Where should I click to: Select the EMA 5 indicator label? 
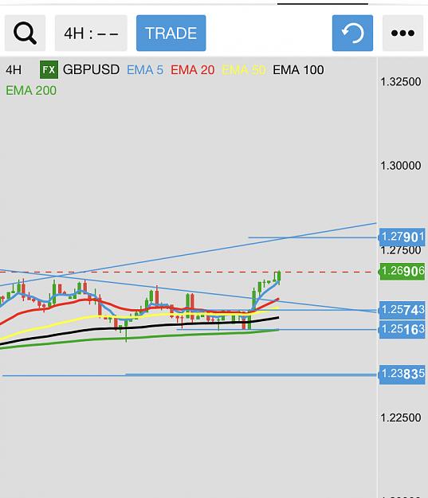pos(145,70)
